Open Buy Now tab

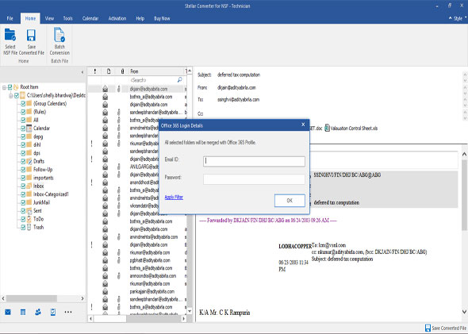(162, 18)
